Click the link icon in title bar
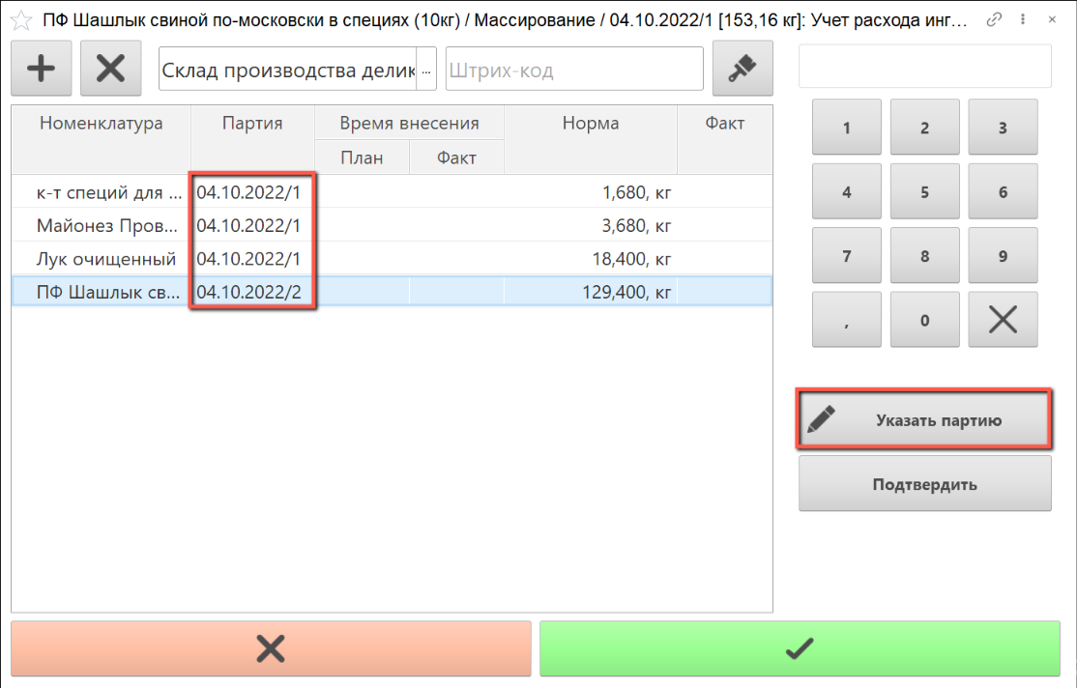This screenshot has height=688, width=1077. click(993, 20)
